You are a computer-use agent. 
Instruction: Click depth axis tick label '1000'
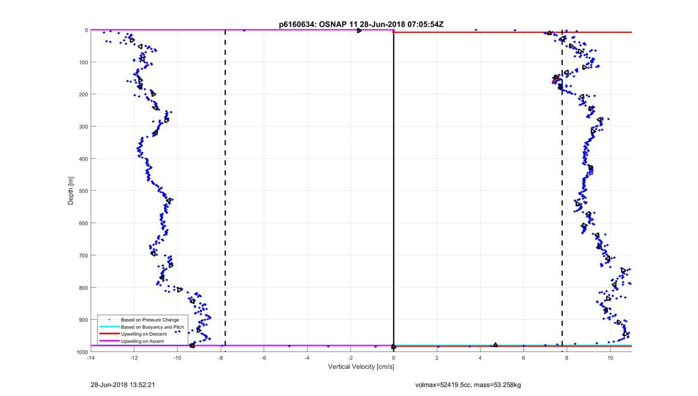[x=82, y=352]
